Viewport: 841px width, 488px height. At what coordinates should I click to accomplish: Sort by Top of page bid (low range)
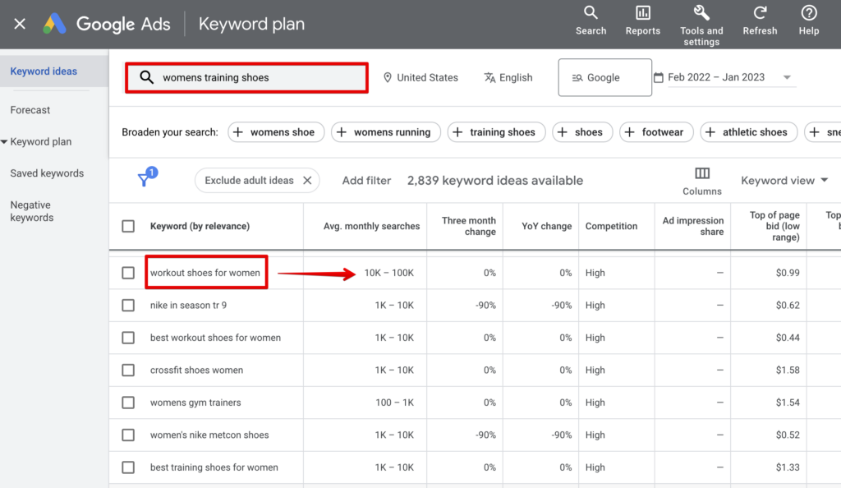[774, 226]
